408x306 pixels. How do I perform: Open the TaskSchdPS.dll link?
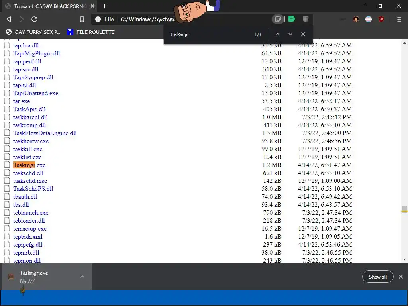tap(33, 189)
